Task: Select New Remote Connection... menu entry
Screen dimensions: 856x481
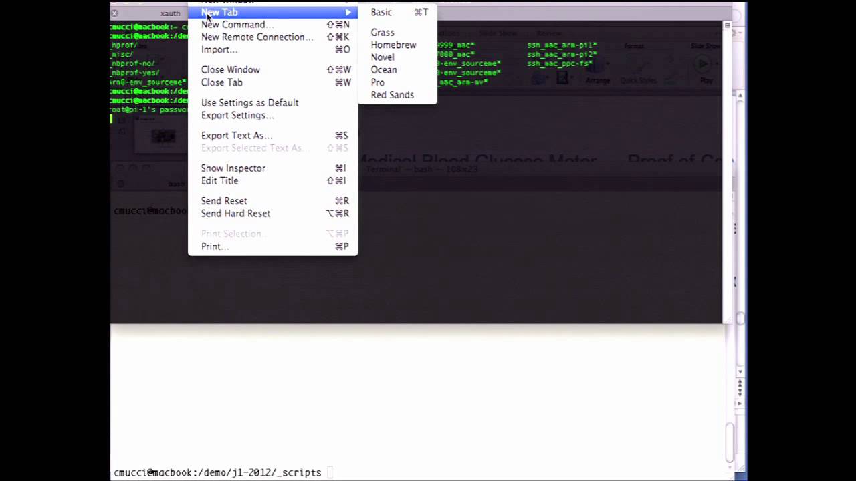Action: (273, 37)
